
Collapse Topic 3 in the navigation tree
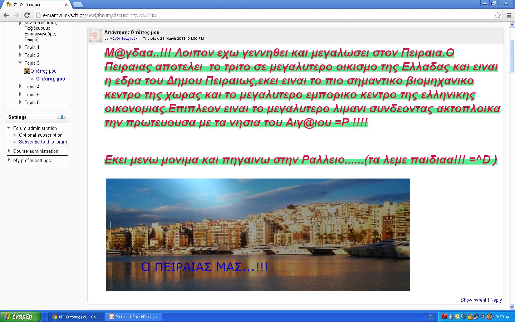pos(20,63)
